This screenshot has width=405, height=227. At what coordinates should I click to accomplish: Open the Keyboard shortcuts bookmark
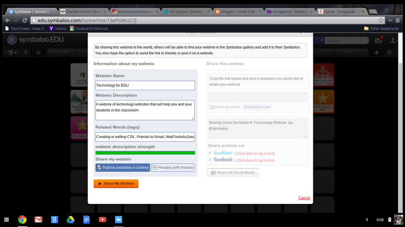pos(89,28)
